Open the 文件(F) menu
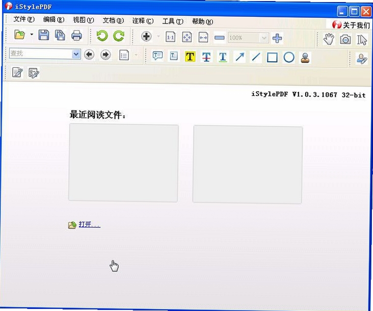 pyautogui.click(x=24, y=19)
